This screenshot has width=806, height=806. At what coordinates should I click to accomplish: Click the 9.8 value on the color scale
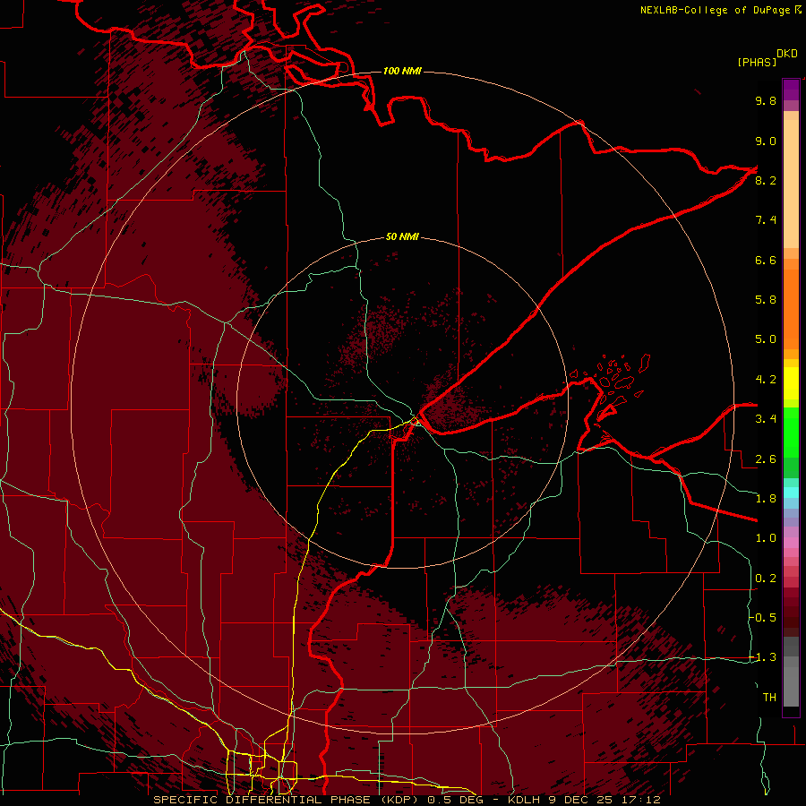tap(766, 100)
